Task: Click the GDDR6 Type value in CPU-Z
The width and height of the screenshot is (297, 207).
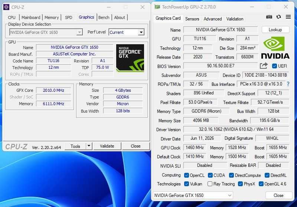Action: coord(123,97)
